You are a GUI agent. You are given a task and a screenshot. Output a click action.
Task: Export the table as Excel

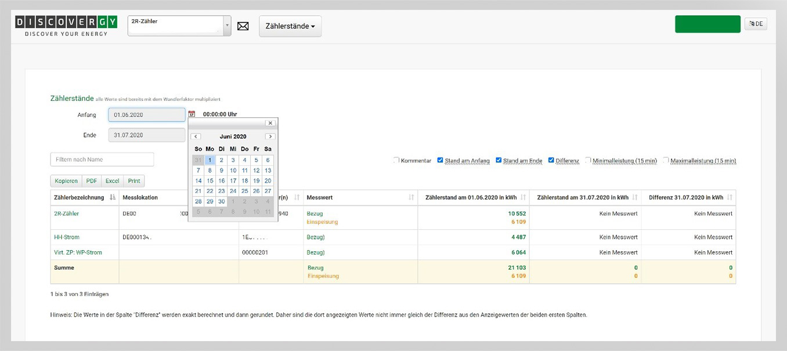112,181
